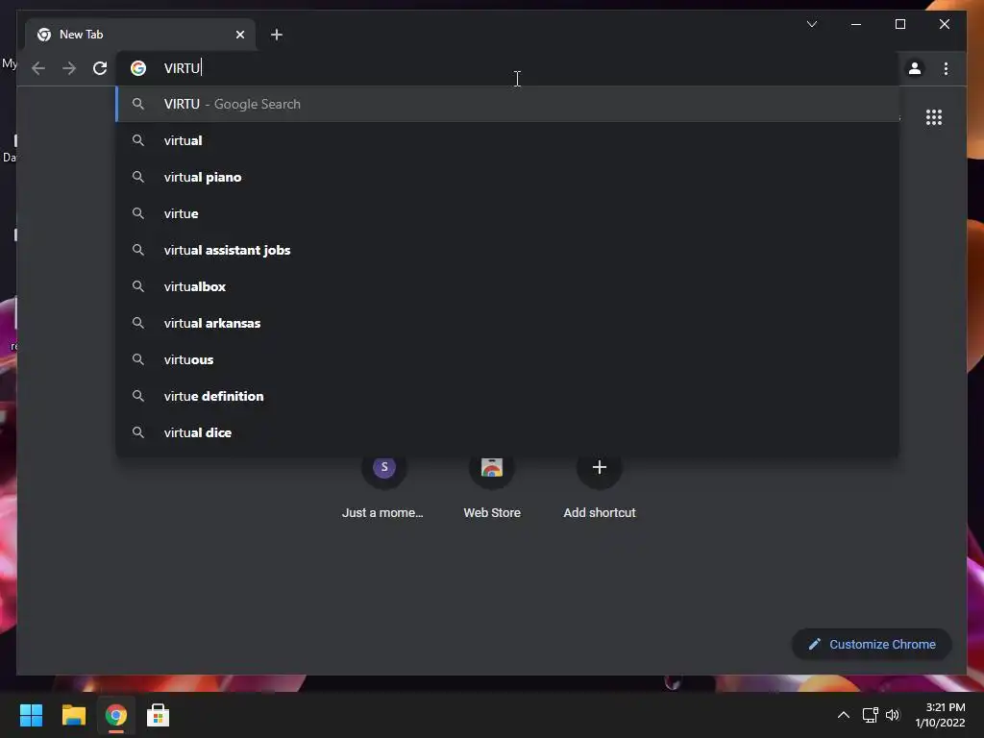Choose the 'virtual dice' suggestion
The height and width of the screenshot is (738, 984).
tap(507, 432)
